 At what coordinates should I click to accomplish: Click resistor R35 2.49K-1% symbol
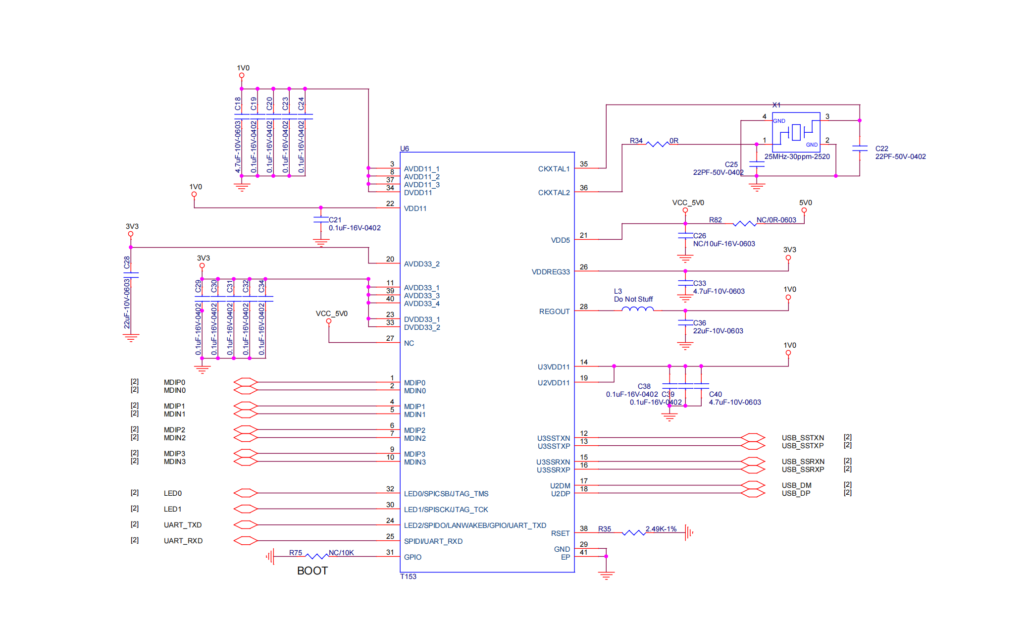click(x=633, y=532)
